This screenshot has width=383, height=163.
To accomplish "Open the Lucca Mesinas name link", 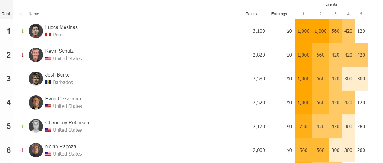I will pyautogui.click(x=62, y=27).
